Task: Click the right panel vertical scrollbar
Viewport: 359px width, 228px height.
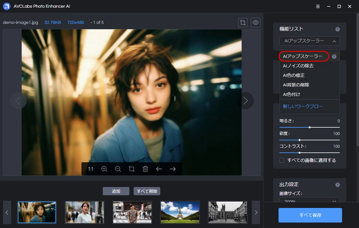Action: click(357, 80)
